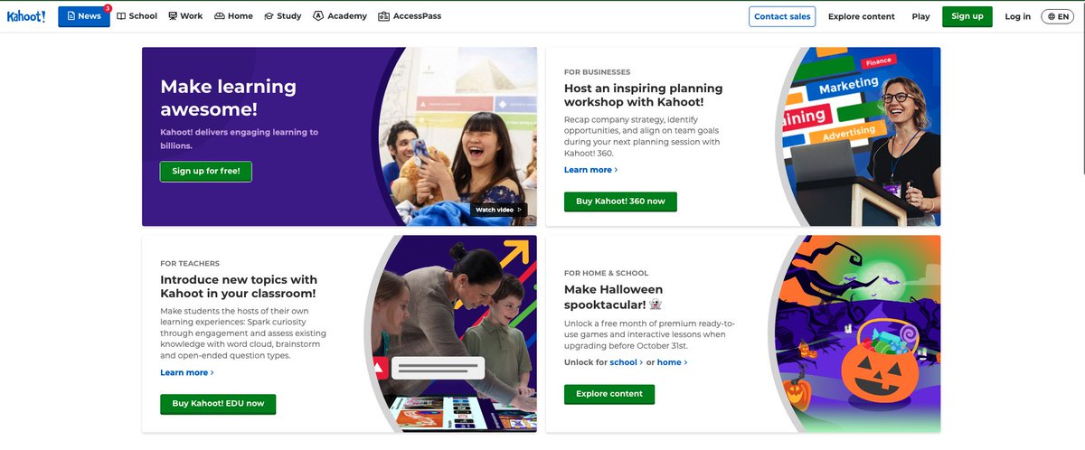Screen dimensions: 1085x450
Task: Click the red notification badge on News
Action: (x=108, y=8)
